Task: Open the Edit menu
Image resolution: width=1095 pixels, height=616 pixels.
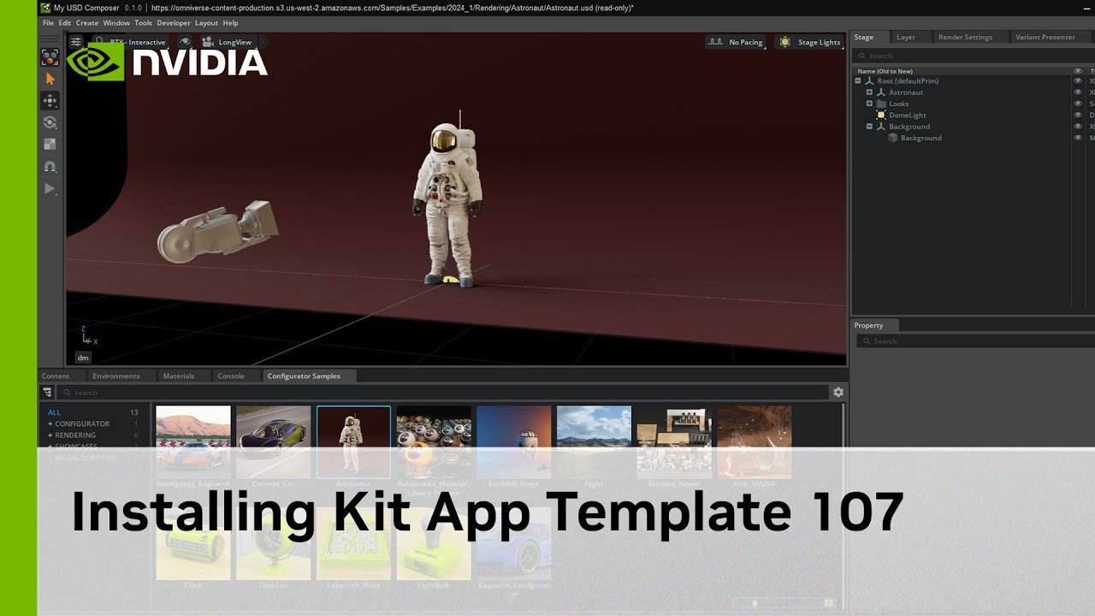Action: coord(65,23)
